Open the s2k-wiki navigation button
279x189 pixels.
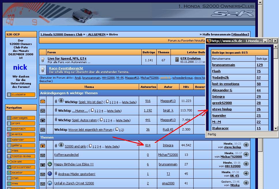coord(21,162)
